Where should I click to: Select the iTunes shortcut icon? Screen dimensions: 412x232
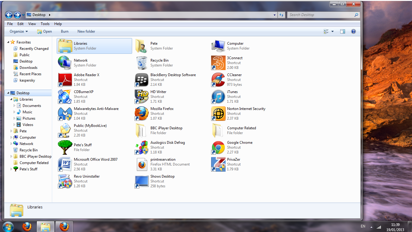coord(218,97)
